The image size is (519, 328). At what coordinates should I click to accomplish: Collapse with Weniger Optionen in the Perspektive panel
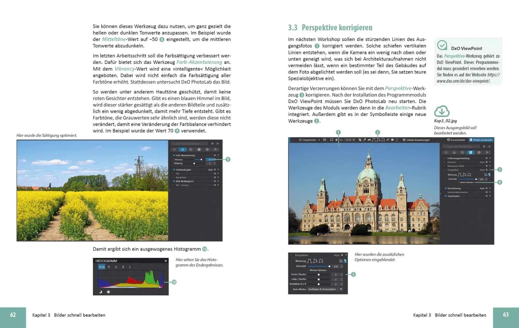(318, 270)
